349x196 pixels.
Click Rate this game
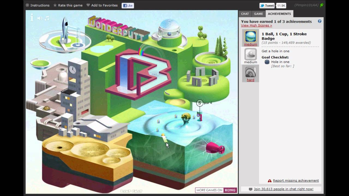coord(68,5)
